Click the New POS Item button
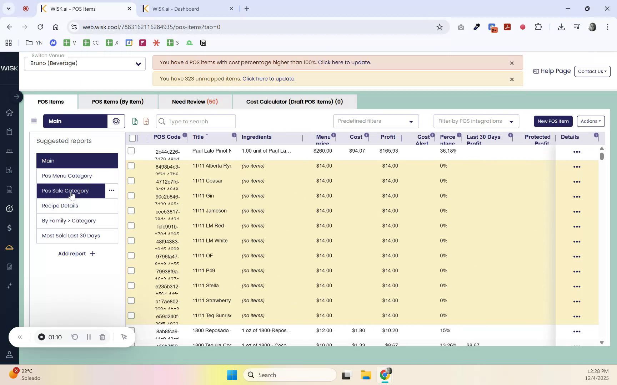The height and width of the screenshot is (385, 617). pyautogui.click(x=553, y=121)
